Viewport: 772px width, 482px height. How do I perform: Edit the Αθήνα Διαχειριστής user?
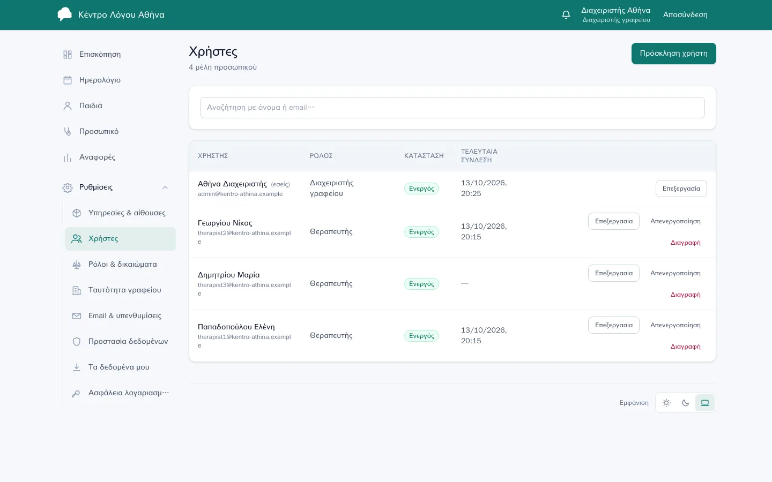click(x=681, y=189)
